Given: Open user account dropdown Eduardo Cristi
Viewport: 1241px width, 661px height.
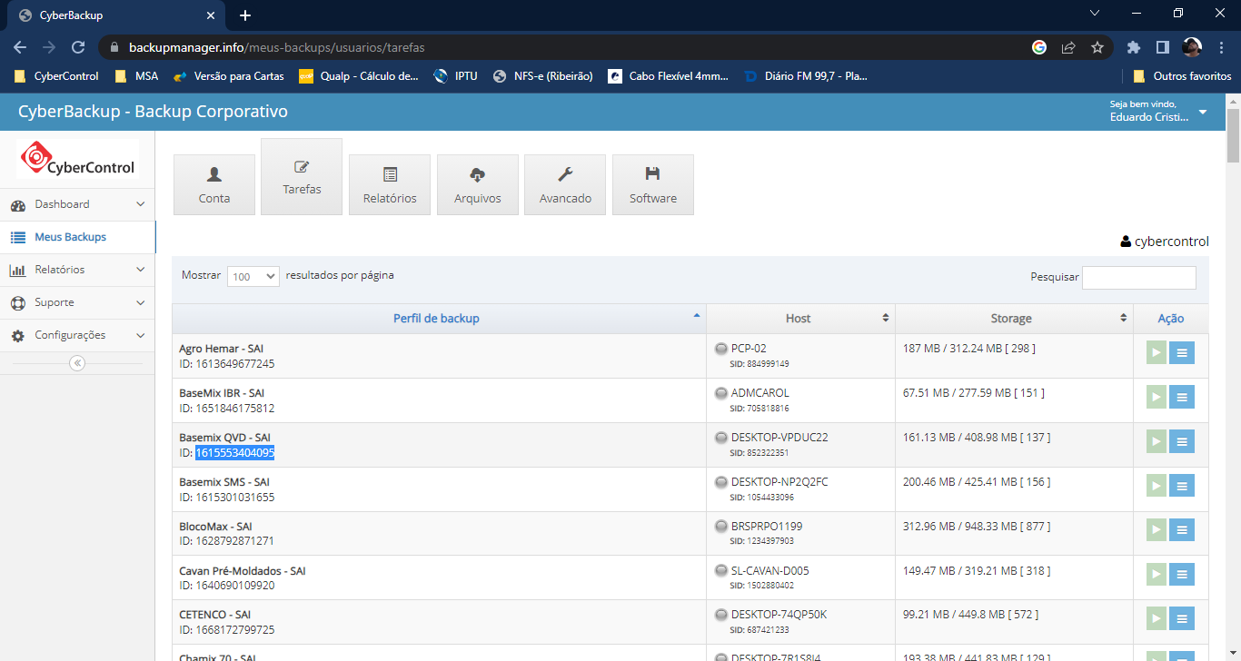Looking at the screenshot, I should point(1157,112).
